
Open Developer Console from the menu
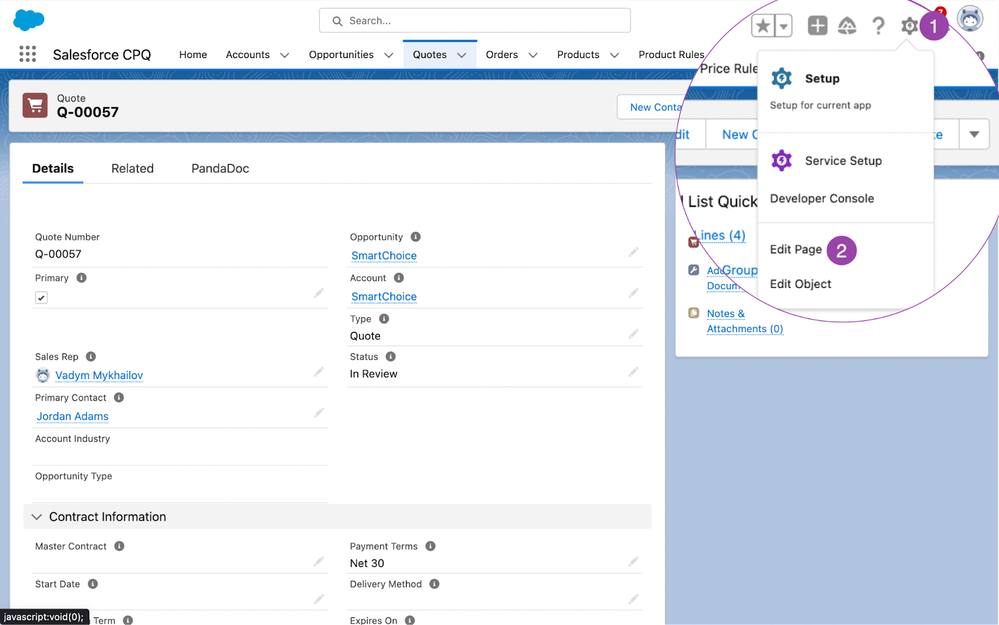point(822,199)
